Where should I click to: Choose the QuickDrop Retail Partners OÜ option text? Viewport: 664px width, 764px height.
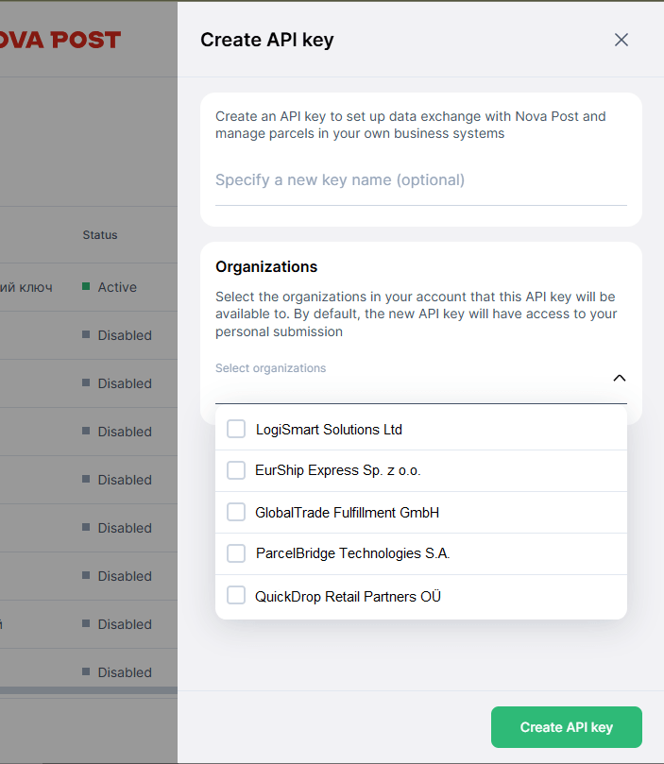click(x=348, y=597)
